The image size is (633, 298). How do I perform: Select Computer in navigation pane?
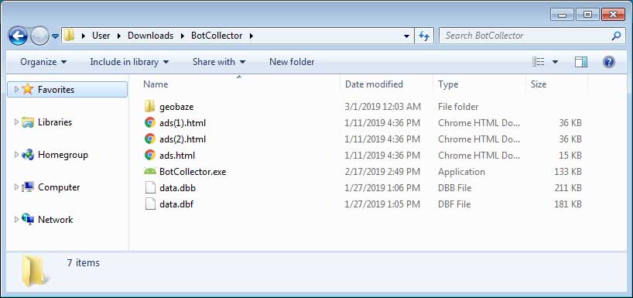pyautogui.click(x=59, y=187)
